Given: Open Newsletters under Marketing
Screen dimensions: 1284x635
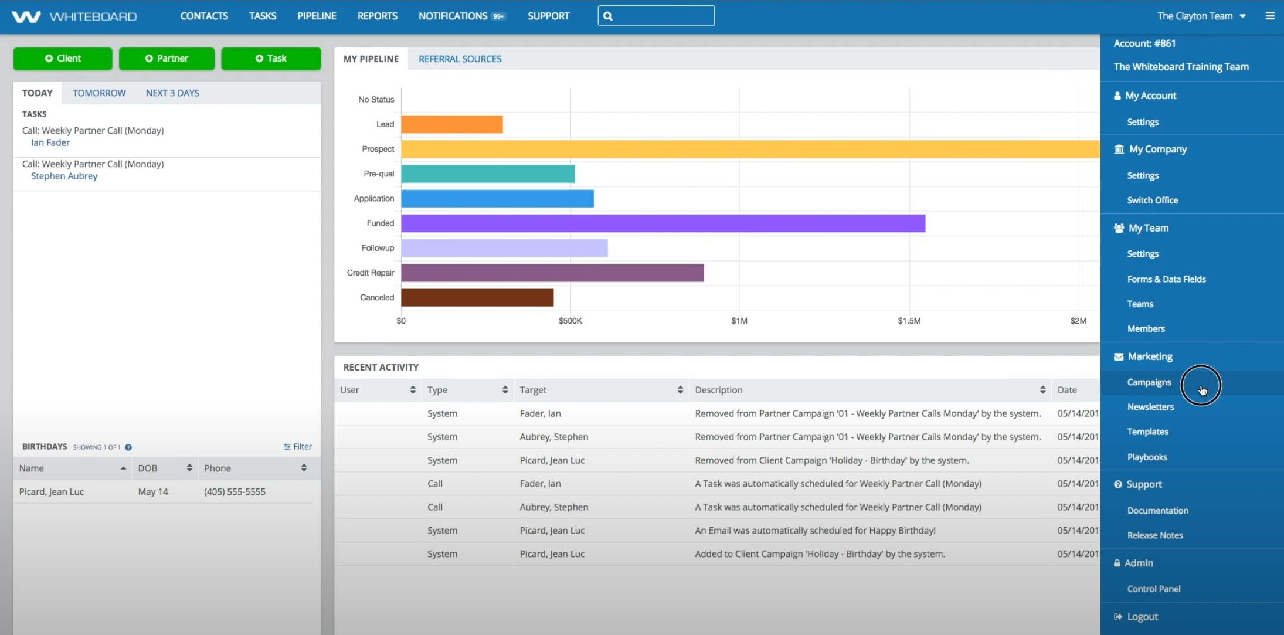Looking at the screenshot, I should (1150, 407).
